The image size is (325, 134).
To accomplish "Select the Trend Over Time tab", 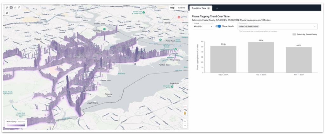I will 198,8.
